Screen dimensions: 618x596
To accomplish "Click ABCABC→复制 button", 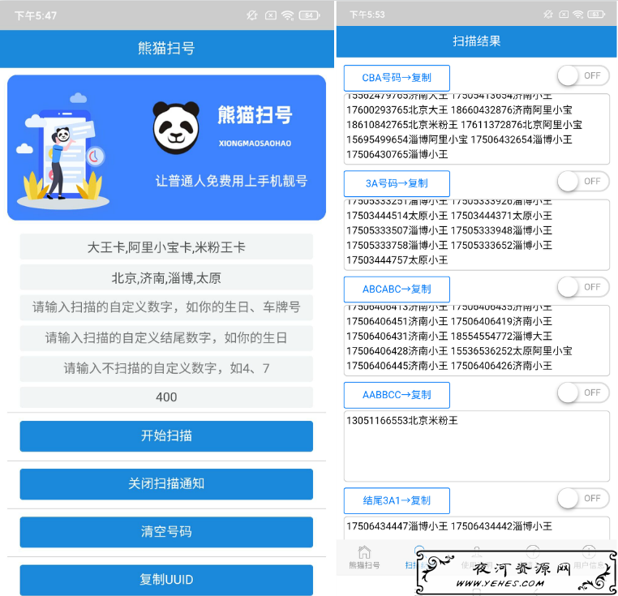I will [397, 289].
